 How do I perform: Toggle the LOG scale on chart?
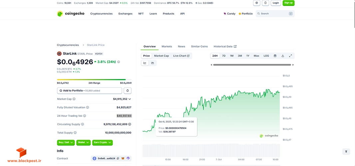(x=266, y=56)
